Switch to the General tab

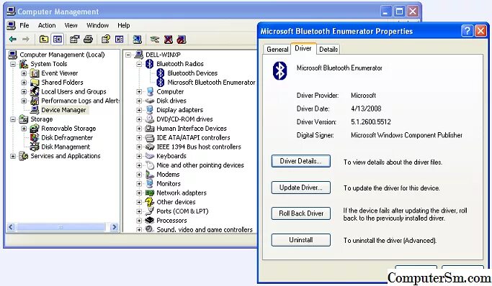(x=277, y=50)
